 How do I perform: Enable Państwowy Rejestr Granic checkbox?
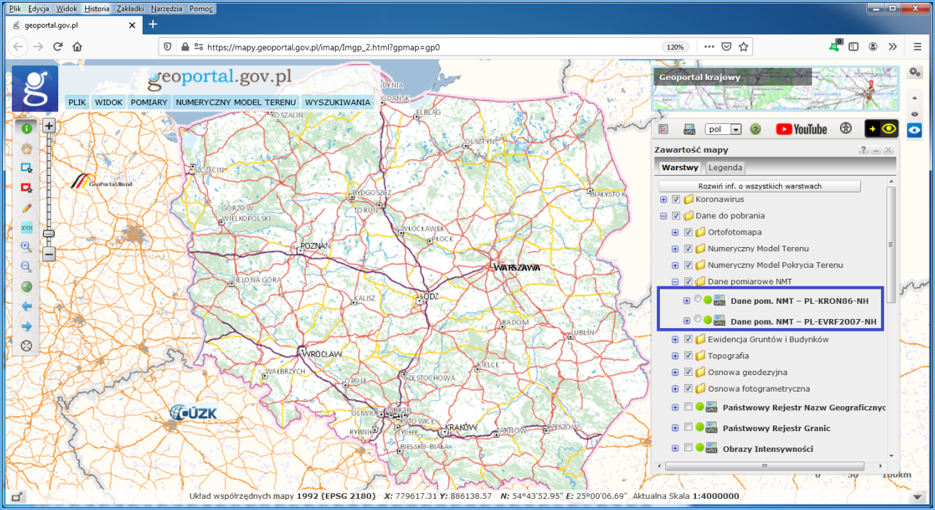tap(688, 427)
